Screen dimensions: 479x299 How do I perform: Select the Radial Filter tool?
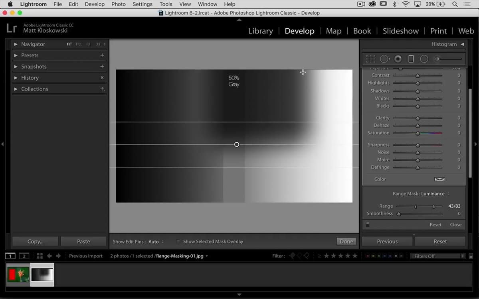coord(424,59)
